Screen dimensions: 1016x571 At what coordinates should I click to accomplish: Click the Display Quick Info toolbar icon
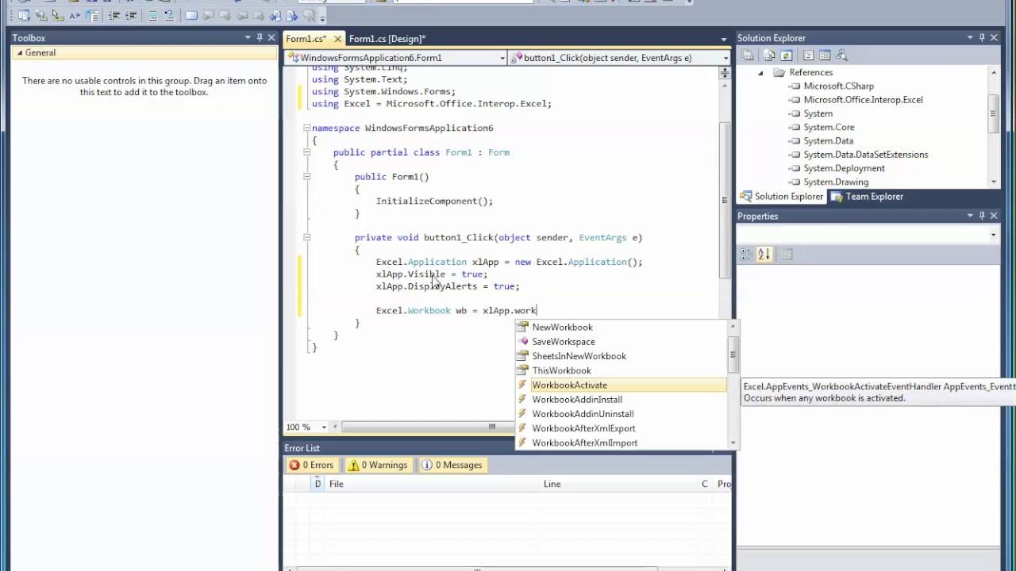[58, 16]
